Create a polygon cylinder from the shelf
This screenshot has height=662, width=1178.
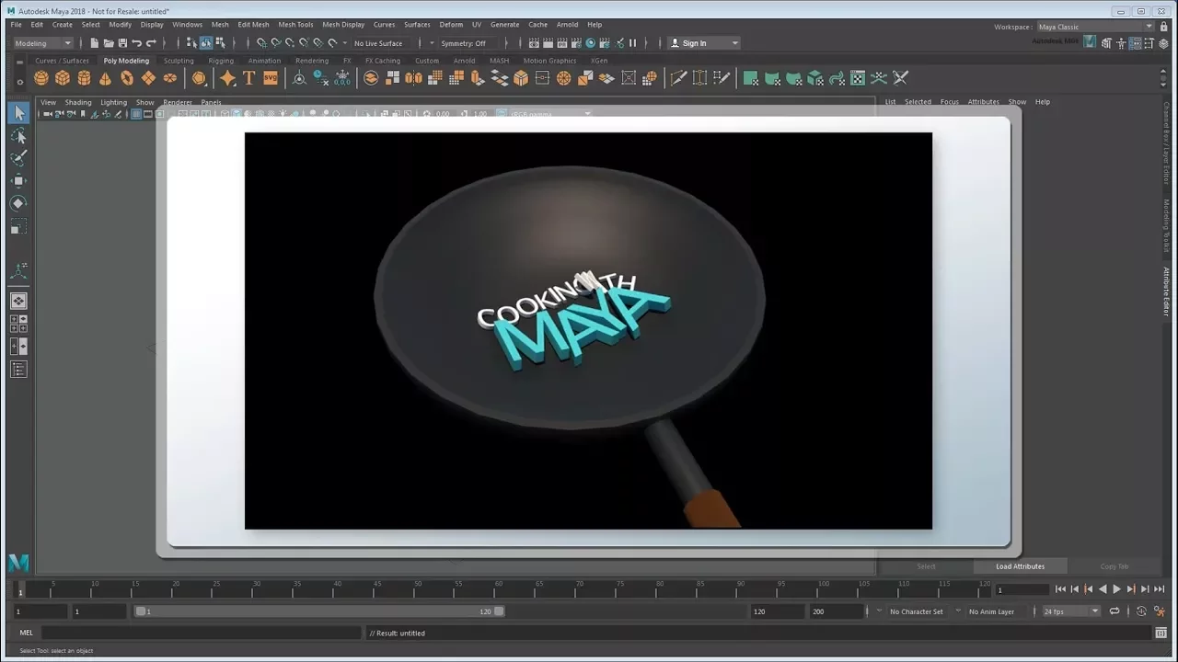click(84, 78)
